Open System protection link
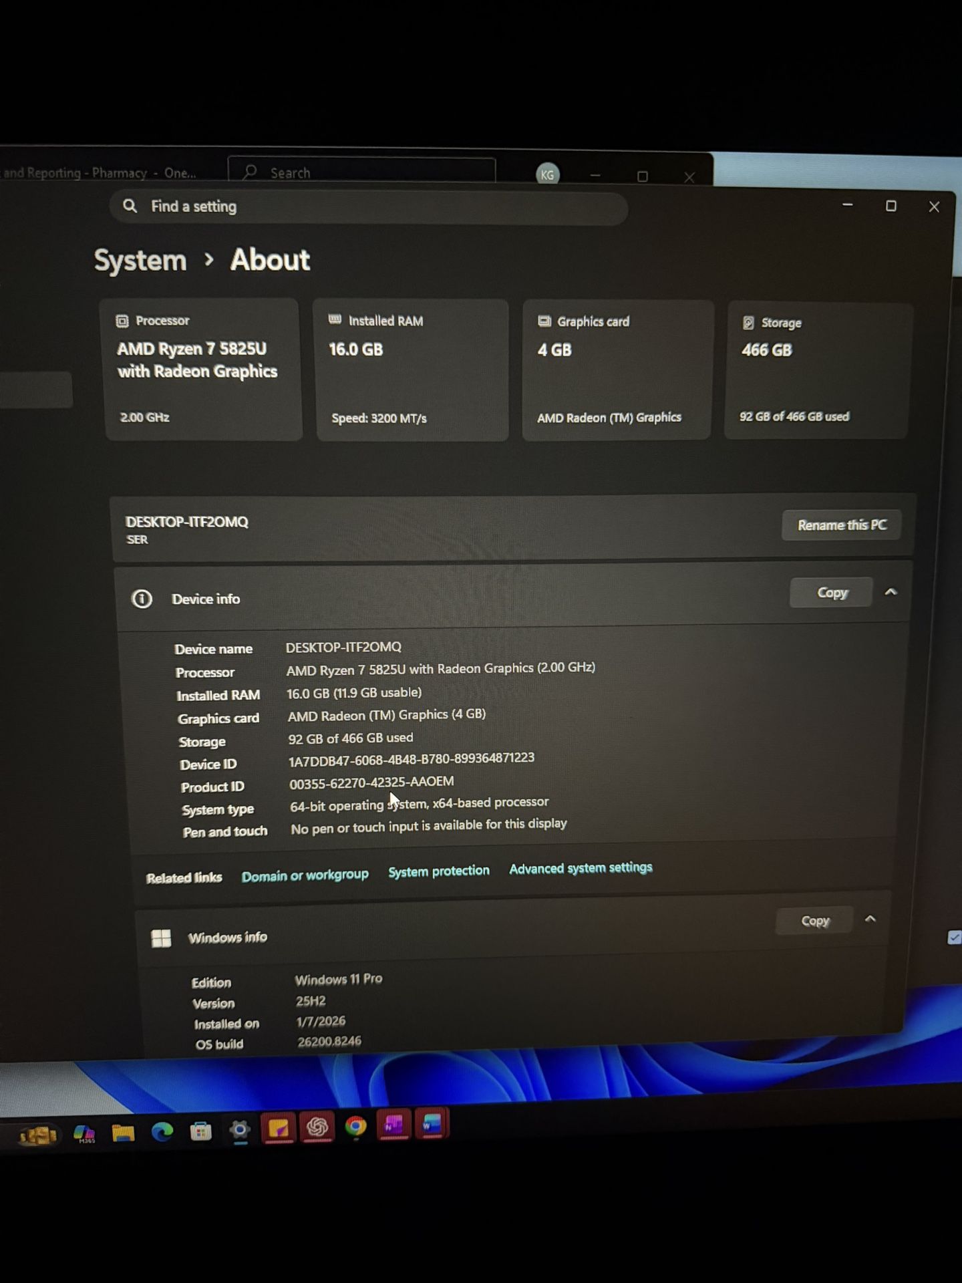This screenshot has height=1283, width=962. pyautogui.click(x=438, y=871)
